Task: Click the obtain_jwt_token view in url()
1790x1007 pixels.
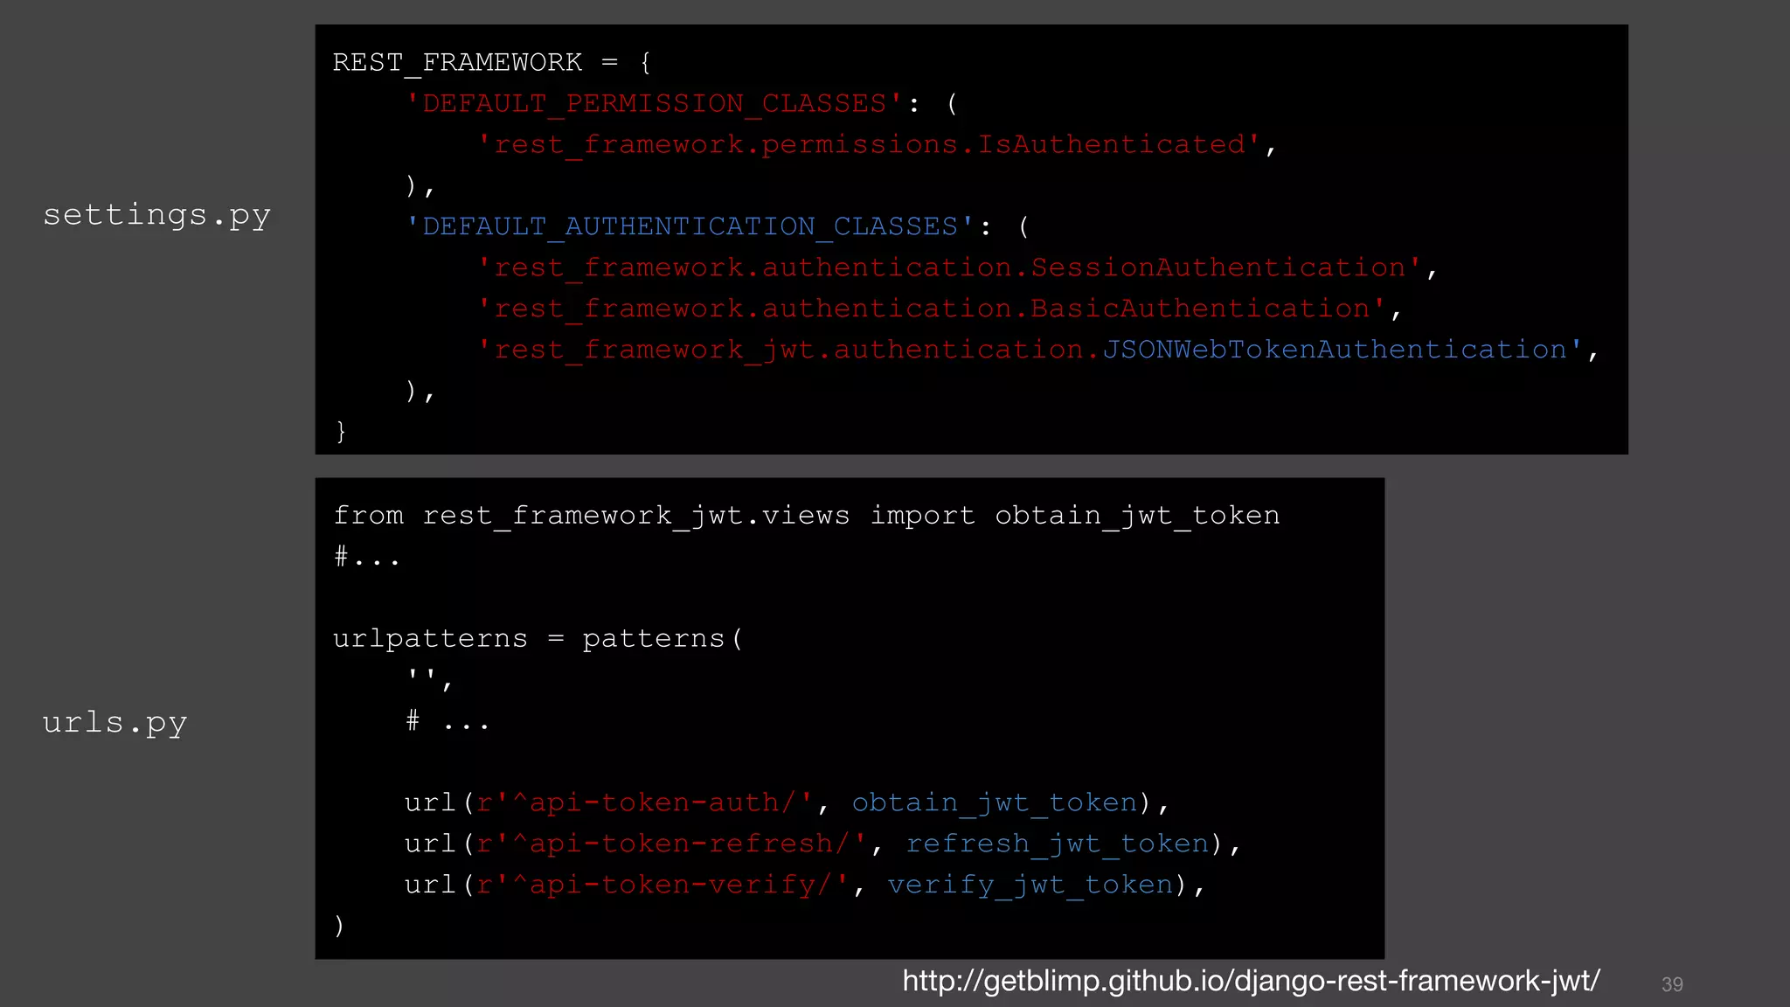Action: [x=995, y=802]
